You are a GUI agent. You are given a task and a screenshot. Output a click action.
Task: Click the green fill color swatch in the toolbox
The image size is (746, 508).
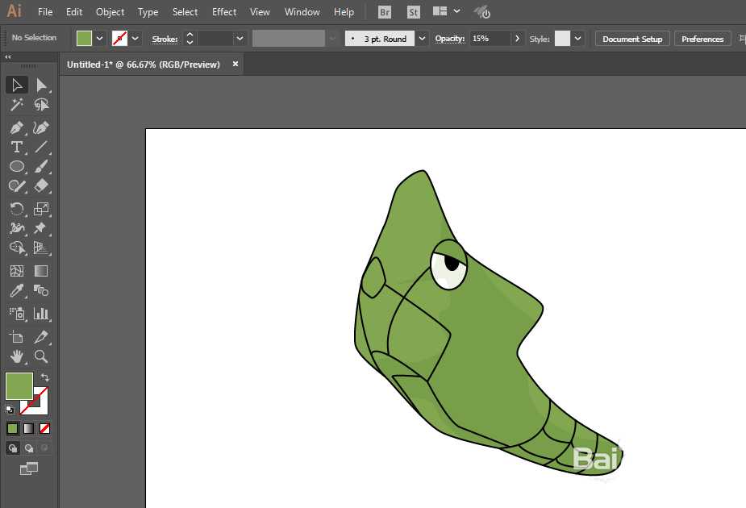(x=19, y=385)
